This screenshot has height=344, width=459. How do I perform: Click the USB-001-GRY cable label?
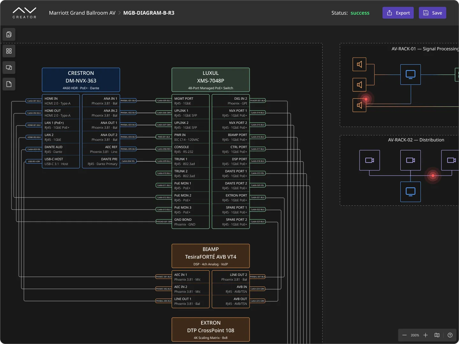click(34, 161)
